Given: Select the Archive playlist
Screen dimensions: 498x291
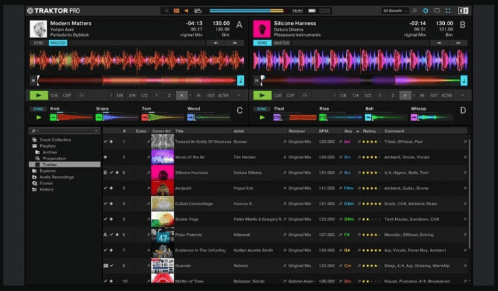Looking at the screenshot, I should [x=46, y=152].
